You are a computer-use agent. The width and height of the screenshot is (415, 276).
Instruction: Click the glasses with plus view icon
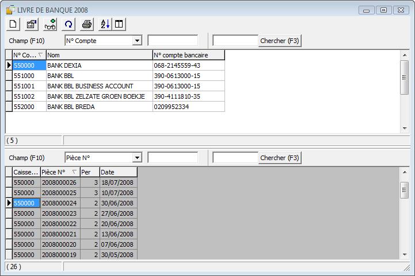50,24
